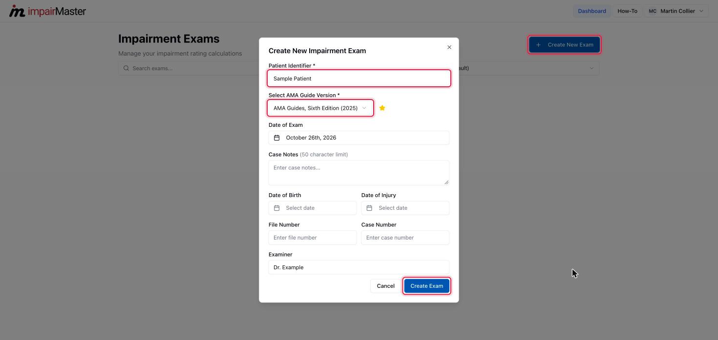Open the Martin Collier account menu
Image resolution: width=718 pixels, height=340 pixels.
[x=676, y=11]
